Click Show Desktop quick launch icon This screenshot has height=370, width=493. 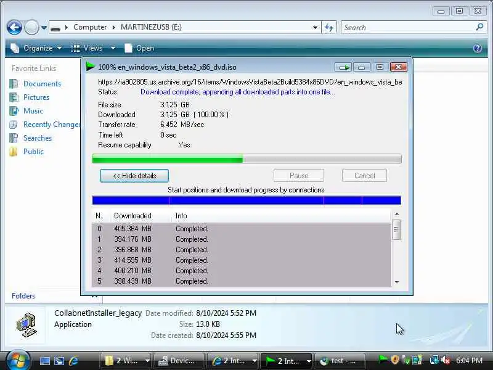[x=44, y=361]
